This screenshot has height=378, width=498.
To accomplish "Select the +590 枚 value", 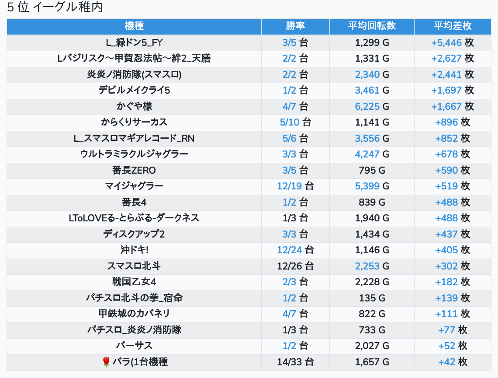I will click(453, 170).
